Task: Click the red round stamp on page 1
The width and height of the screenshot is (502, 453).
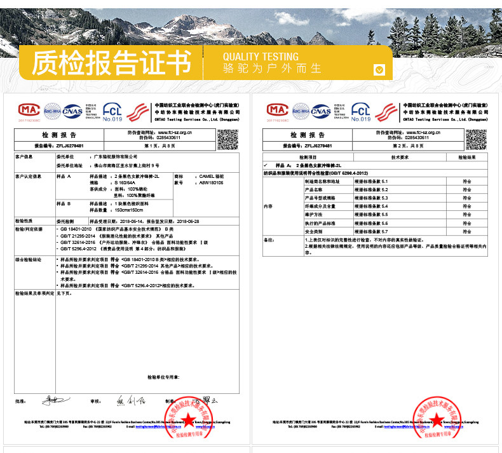Action: pyautogui.click(x=189, y=417)
